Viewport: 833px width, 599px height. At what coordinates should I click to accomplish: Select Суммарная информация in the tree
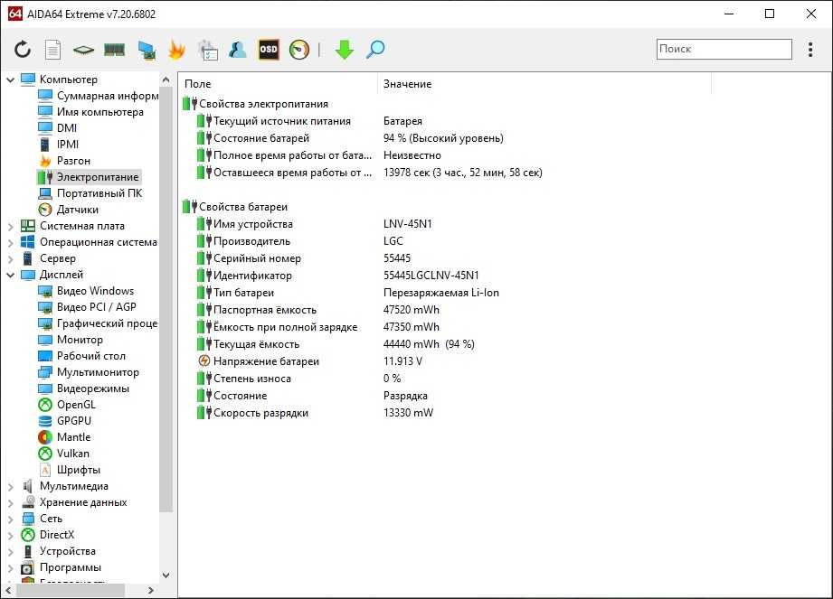[99, 96]
